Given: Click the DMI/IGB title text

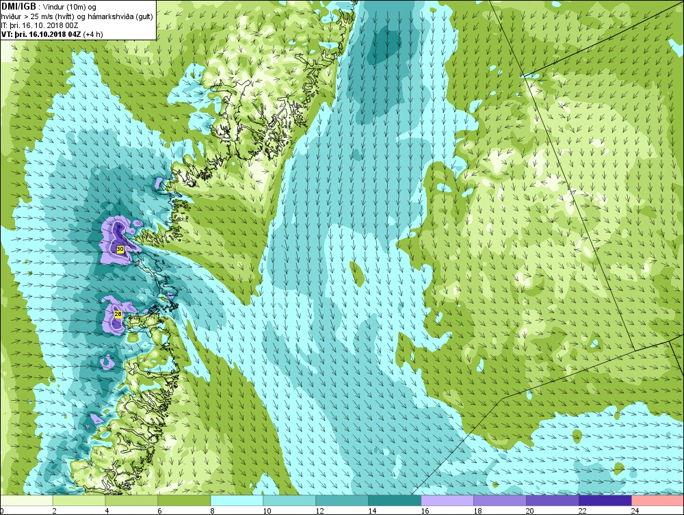Looking at the screenshot, I should click(x=18, y=7).
